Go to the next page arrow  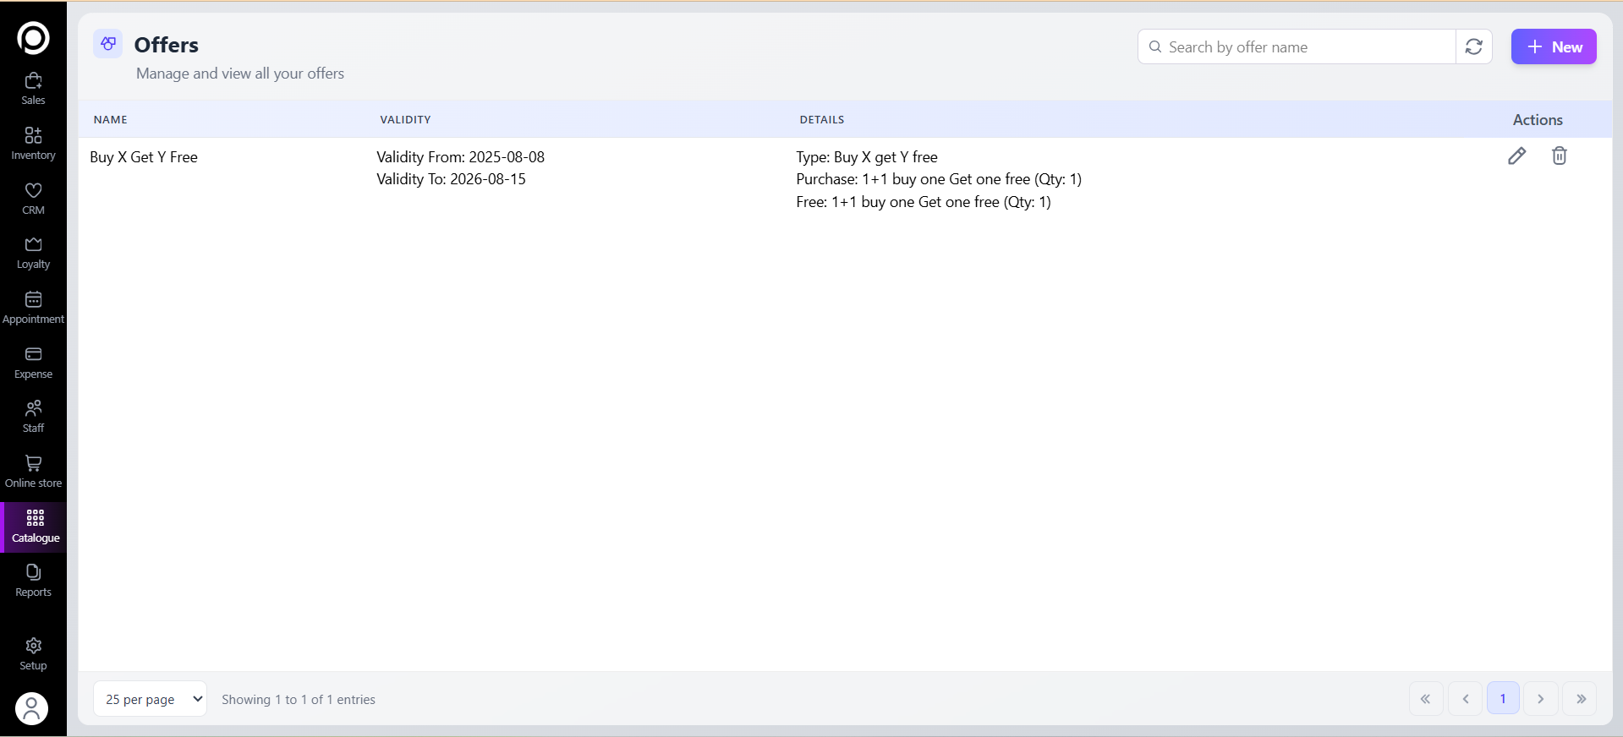1540,699
